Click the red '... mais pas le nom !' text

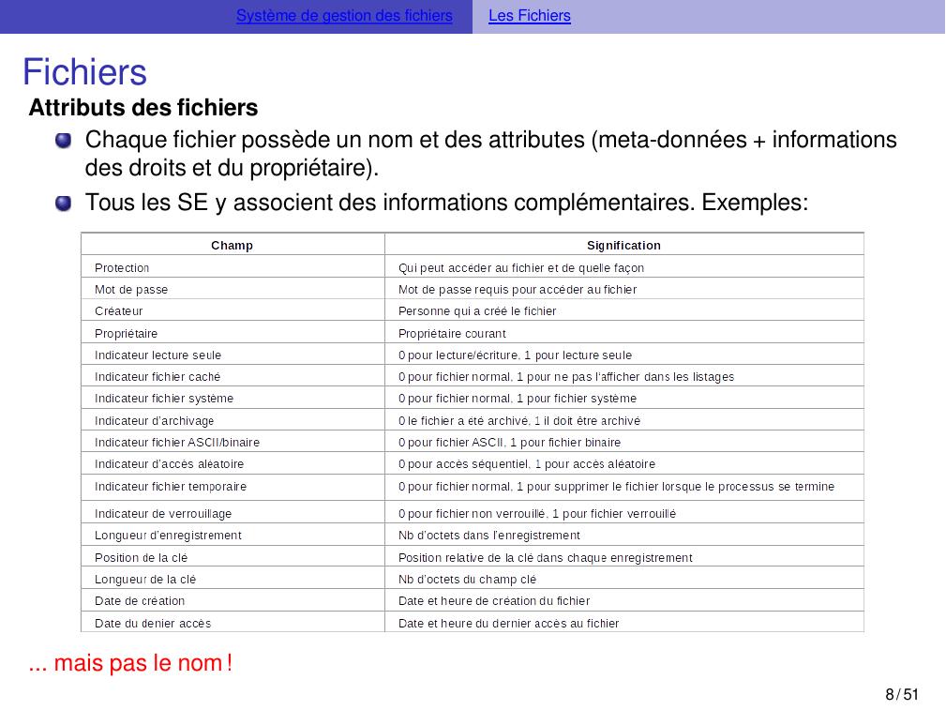pyautogui.click(x=130, y=664)
